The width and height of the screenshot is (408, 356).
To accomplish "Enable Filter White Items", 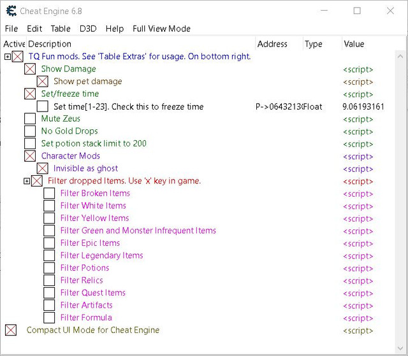I will pos(49,206).
